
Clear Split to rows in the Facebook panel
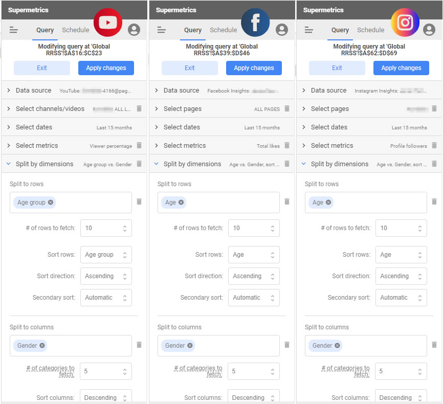click(287, 201)
